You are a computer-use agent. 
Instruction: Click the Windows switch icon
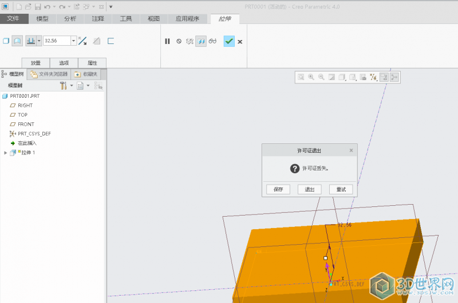[86, 6]
